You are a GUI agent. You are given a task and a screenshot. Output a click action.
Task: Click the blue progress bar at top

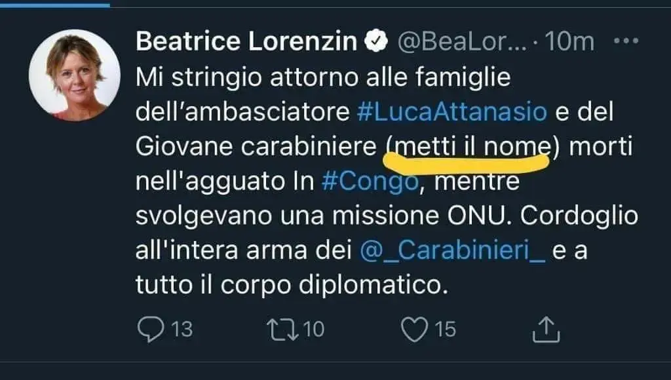pos(54,4)
